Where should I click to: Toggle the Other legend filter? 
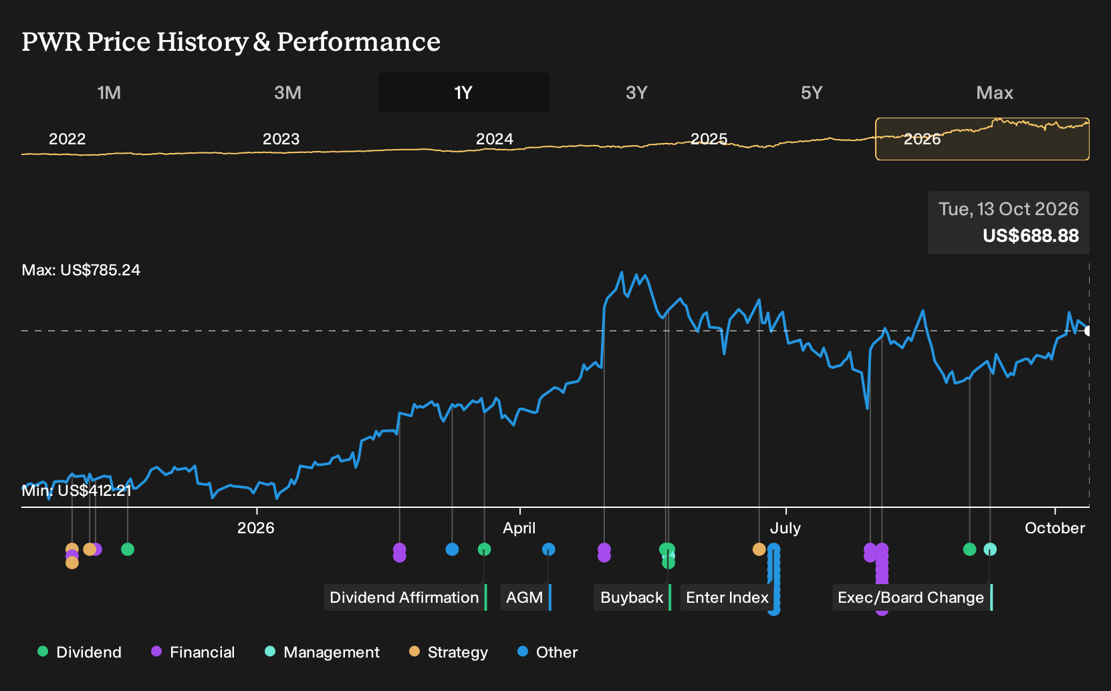coord(547,652)
